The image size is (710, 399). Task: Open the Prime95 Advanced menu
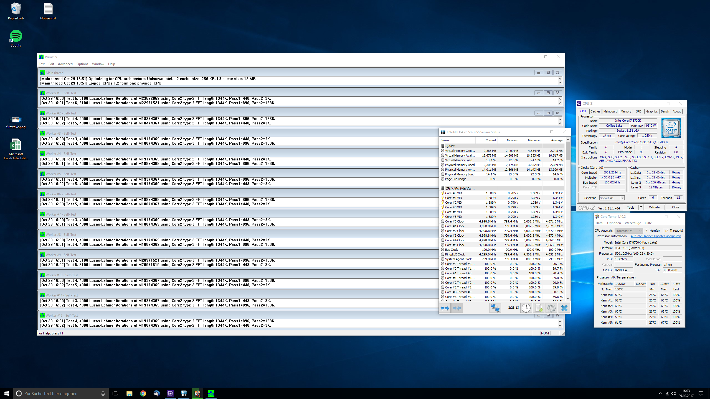click(65, 64)
